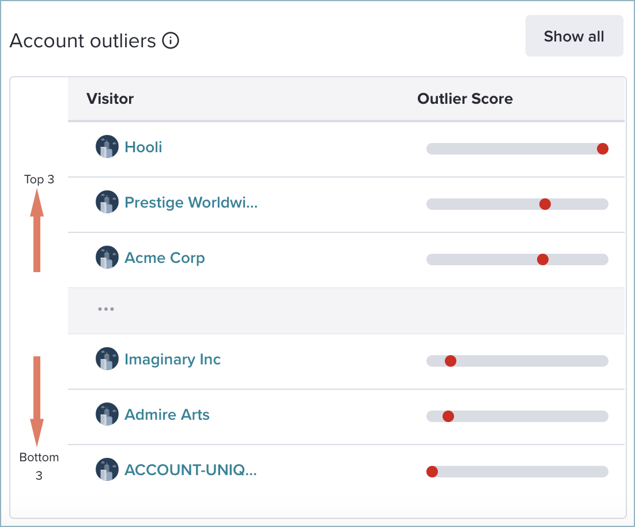Open the Hooli account link
Screen dimensions: 635x527
(143, 147)
